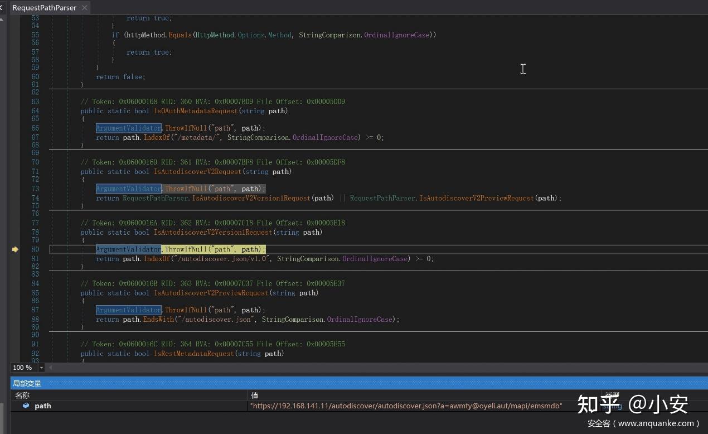The width and height of the screenshot is (708, 434).
Task: Click the left-scroll arrow beside the zoom control
Action: pyautogui.click(x=50, y=368)
